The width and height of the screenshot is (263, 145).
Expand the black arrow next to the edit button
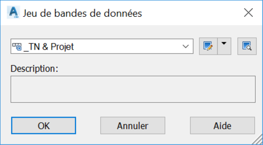click(224, 46)
